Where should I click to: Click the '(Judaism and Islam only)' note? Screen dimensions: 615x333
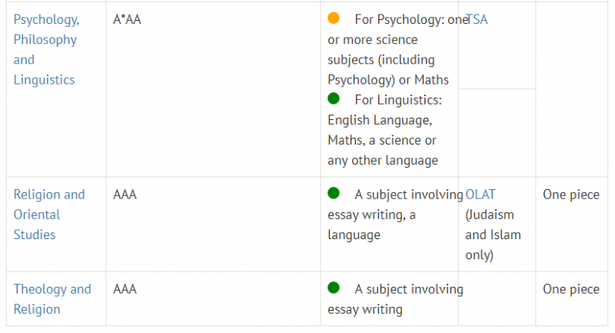coord(493,235)
